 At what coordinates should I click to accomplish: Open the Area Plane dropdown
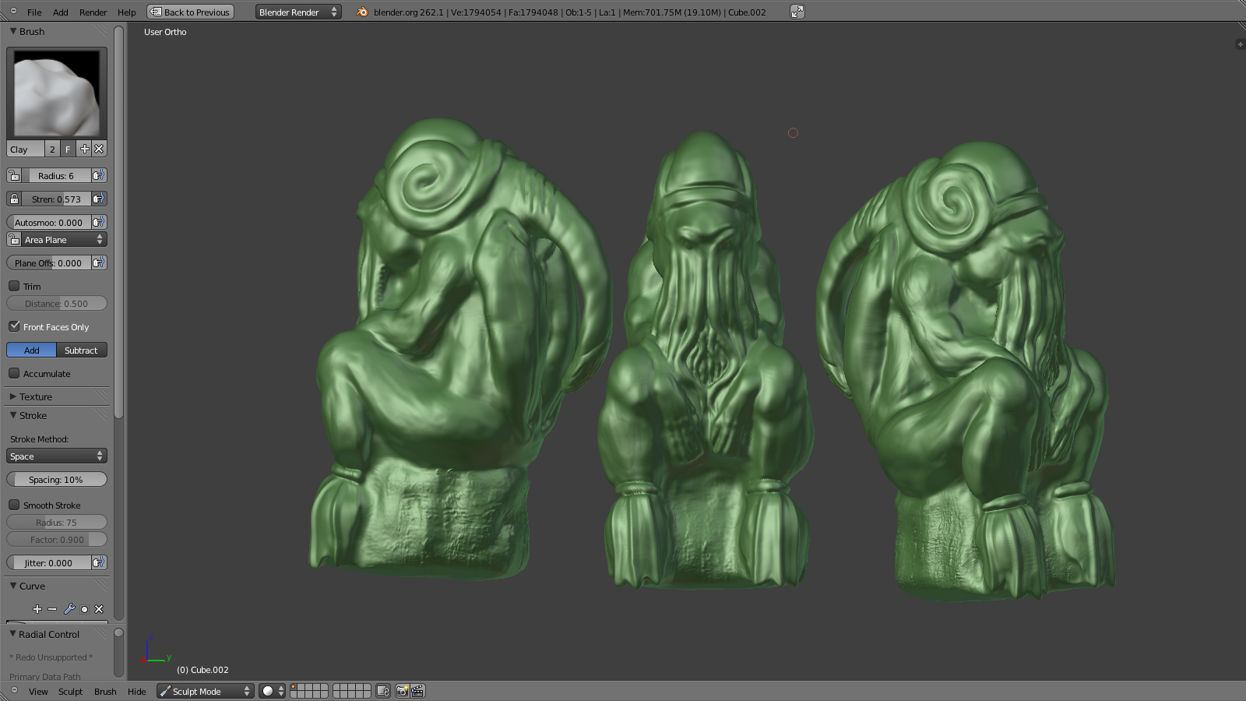tap(64, 240)
